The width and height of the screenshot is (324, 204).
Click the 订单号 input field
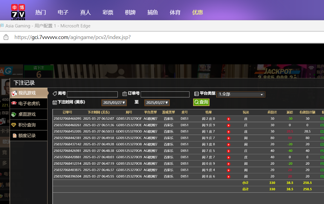coord(165,94)
